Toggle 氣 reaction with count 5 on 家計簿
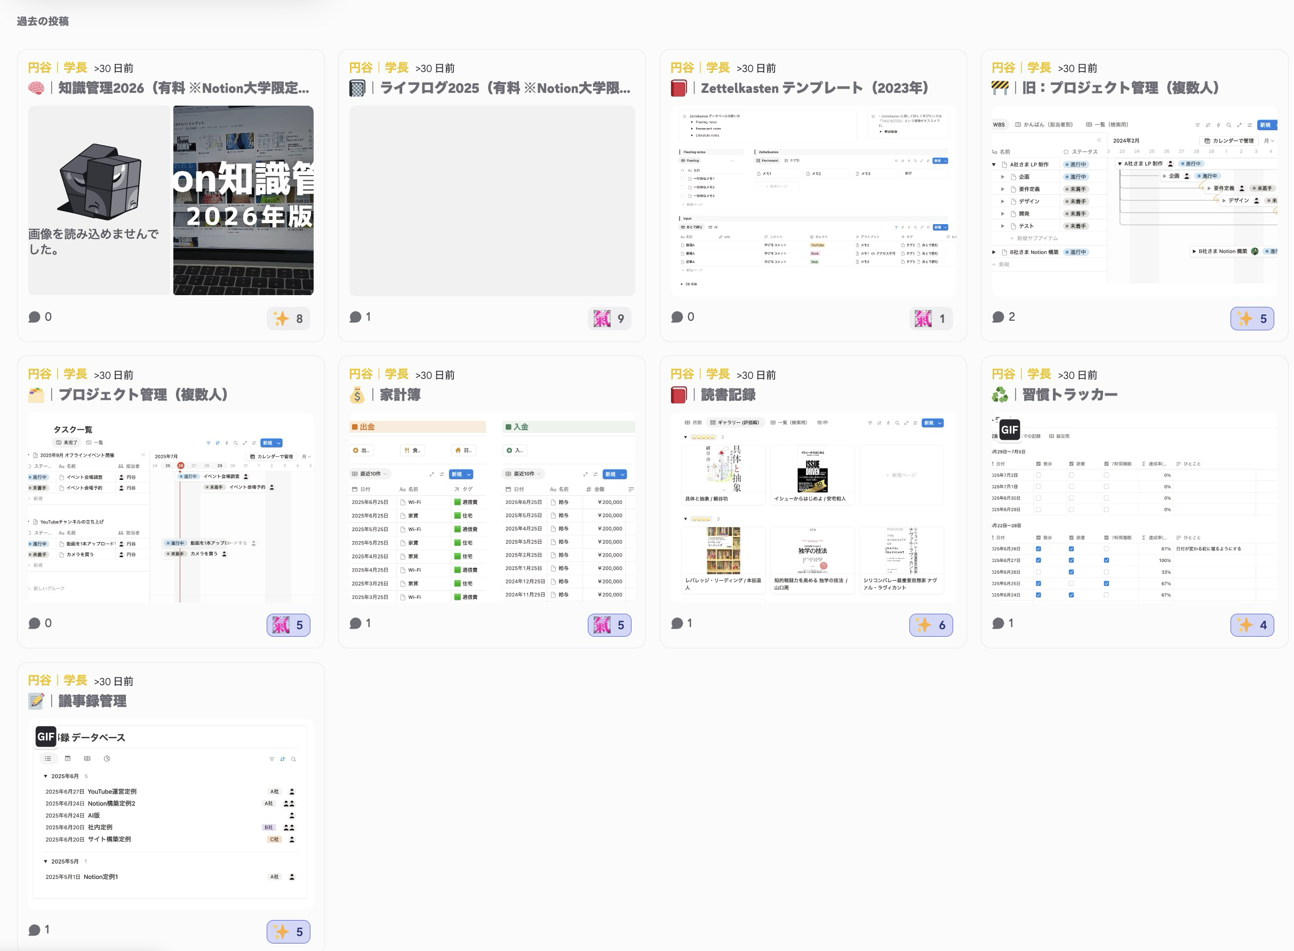 click(x=609, y=624)
